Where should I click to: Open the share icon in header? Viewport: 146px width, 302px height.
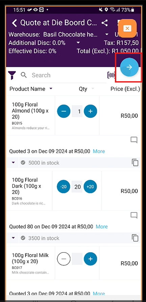pyautogui.click(x=104, y=23)
